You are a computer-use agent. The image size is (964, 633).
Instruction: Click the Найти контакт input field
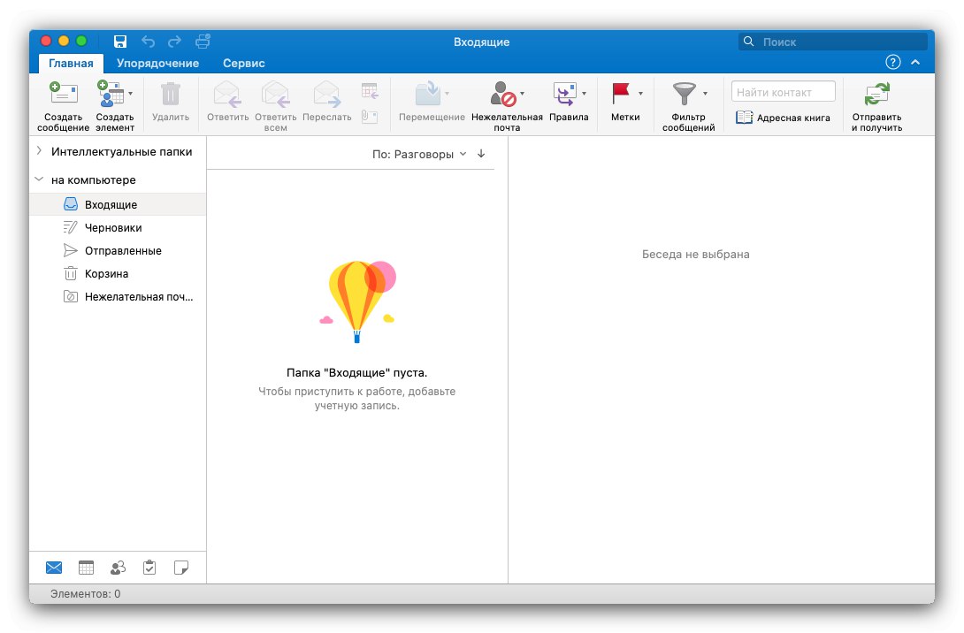[x=783, y=91]
